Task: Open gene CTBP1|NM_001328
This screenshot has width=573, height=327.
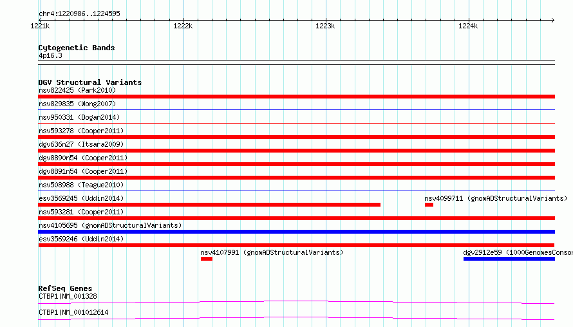Action: click(x=68, y=296)
